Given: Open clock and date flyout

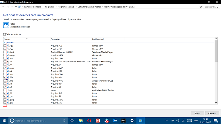Looking at the screenshot, I should tap(205, 121).
